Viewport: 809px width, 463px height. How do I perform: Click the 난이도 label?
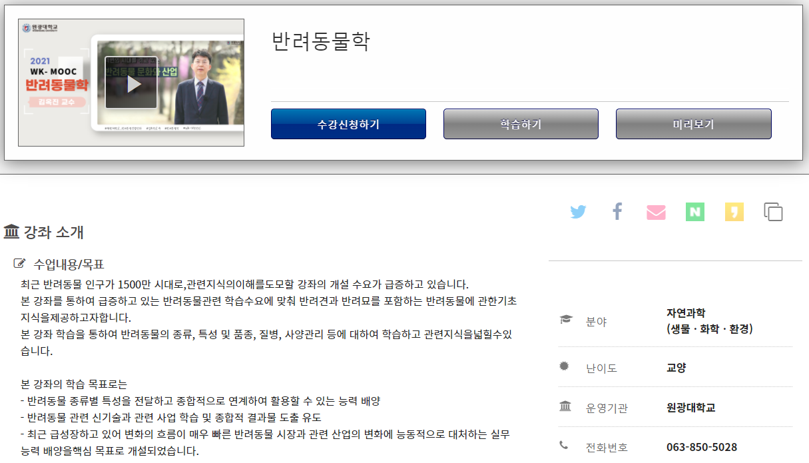point(601,368)
